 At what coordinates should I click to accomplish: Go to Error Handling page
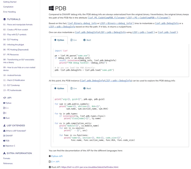[9, 12]
